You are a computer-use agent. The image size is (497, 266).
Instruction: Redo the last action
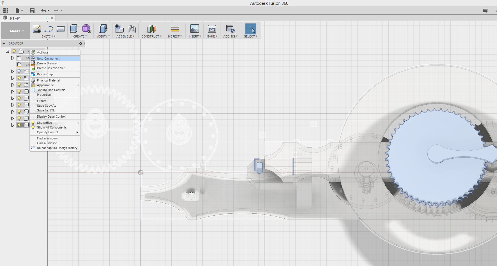(x=56, y=11)
